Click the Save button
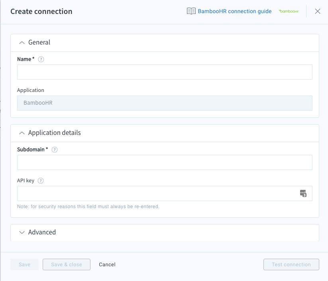 (x=24, y=265)
